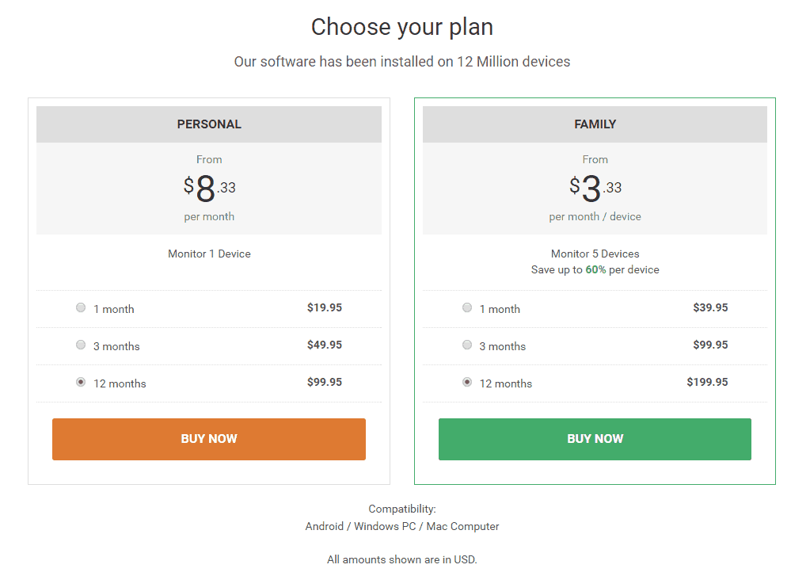Click the $19.95 Personal price
The height and width of the screenshot is (576, 810).
325,307
